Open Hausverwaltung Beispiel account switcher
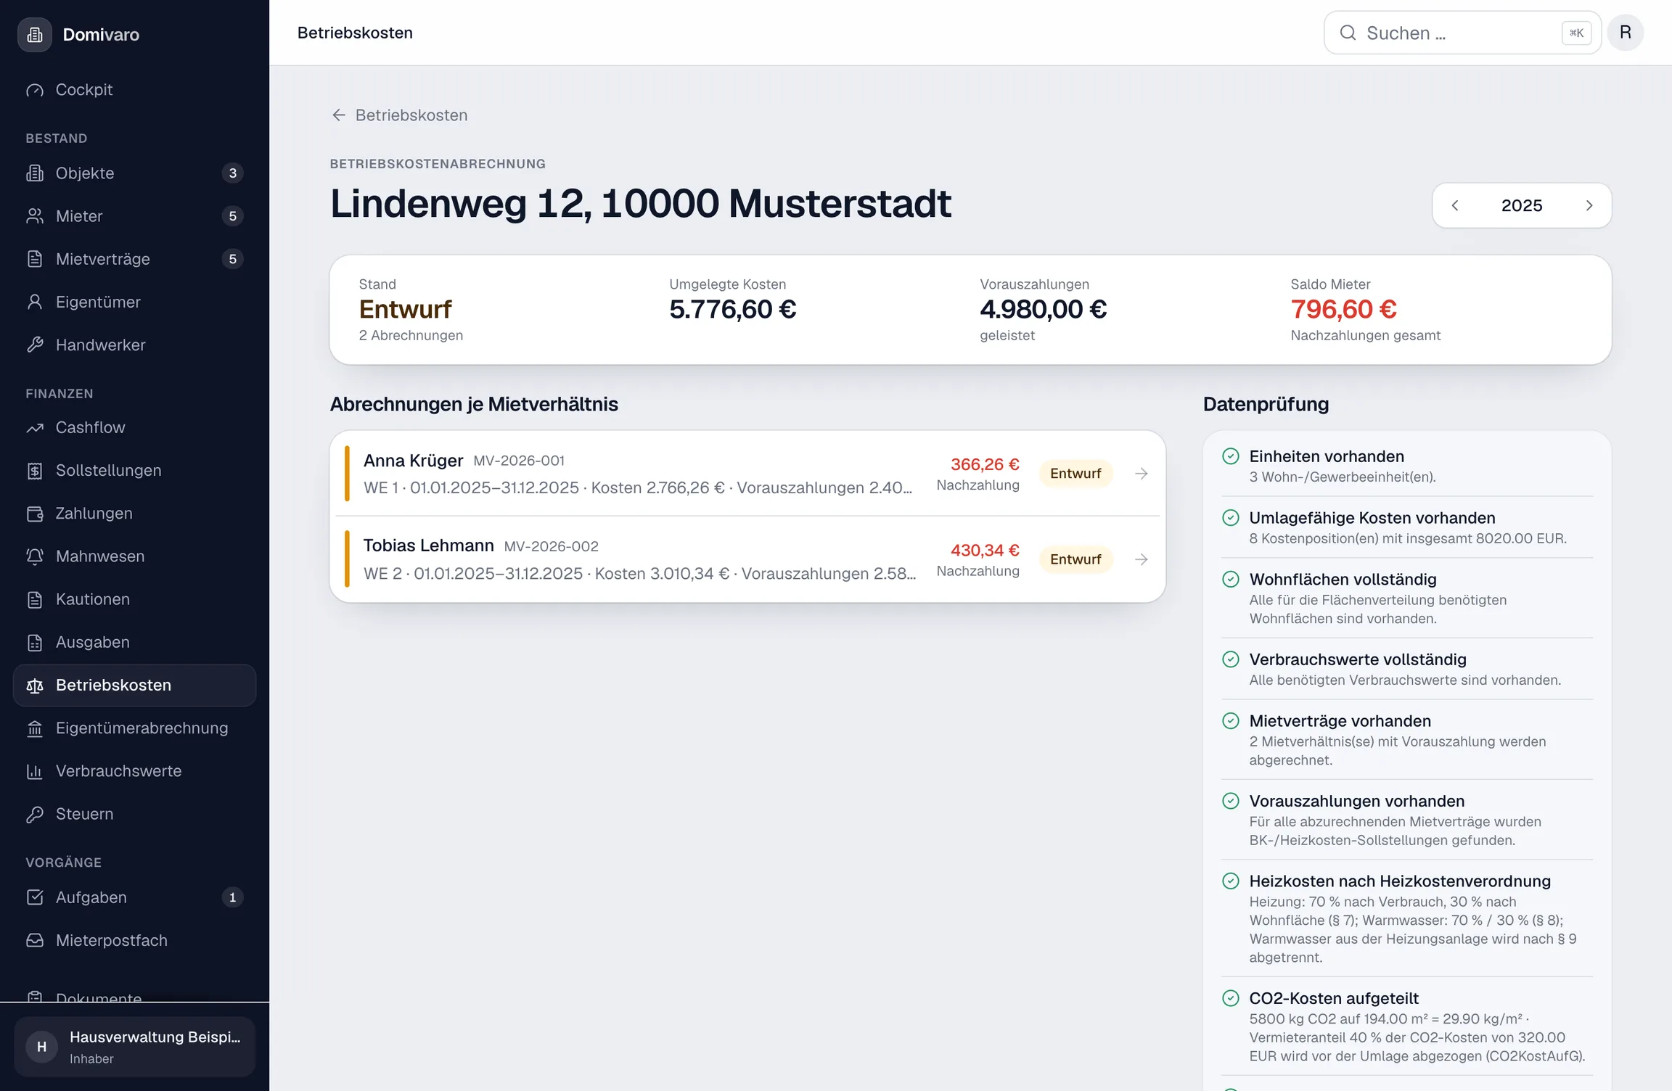Image resolution: width=1672 pixels, height=1091 pixels. 134,1047
